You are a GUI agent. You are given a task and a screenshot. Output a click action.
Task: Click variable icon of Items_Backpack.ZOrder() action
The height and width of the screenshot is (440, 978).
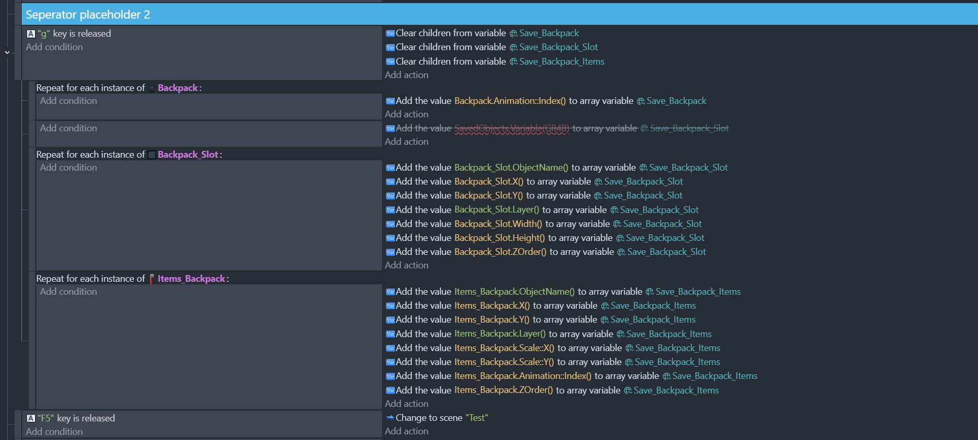(390, 390)
